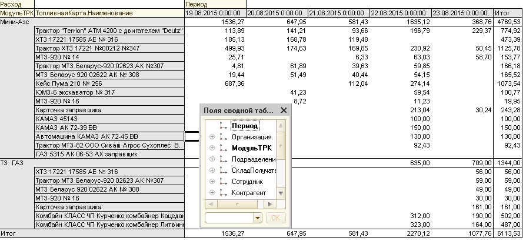The height and width of the screenshot is (241, 526).
Task: Open the field placement dropdown arrow
Action: (x=257, y=218)
